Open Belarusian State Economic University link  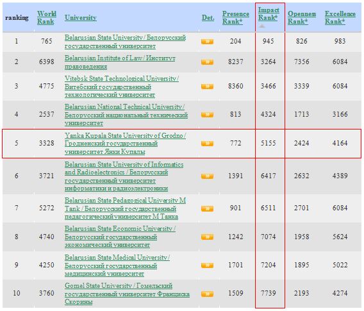120,237
